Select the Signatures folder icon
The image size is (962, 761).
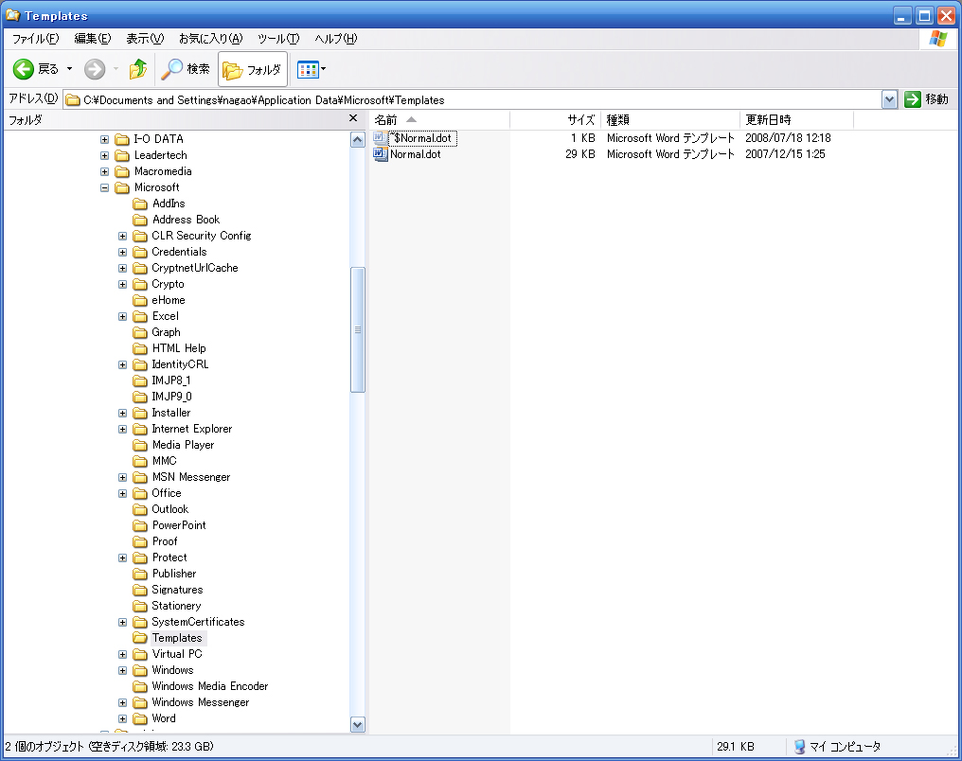tap(140, 590)
